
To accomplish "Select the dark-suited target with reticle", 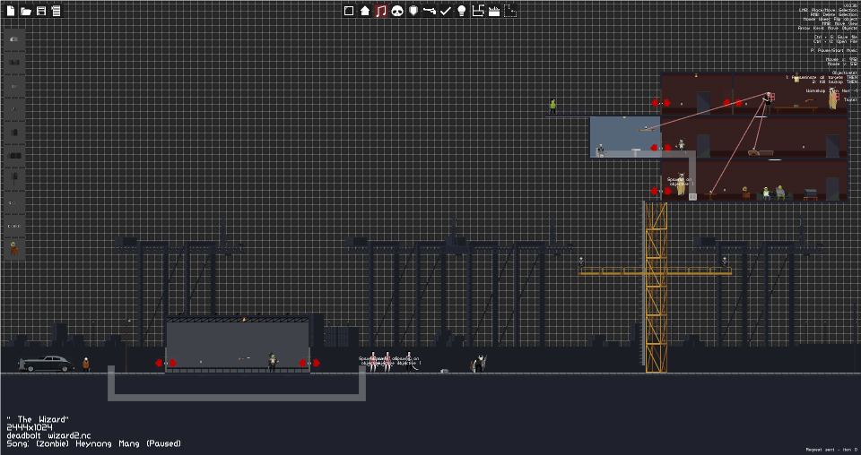I will pos(769,102).
